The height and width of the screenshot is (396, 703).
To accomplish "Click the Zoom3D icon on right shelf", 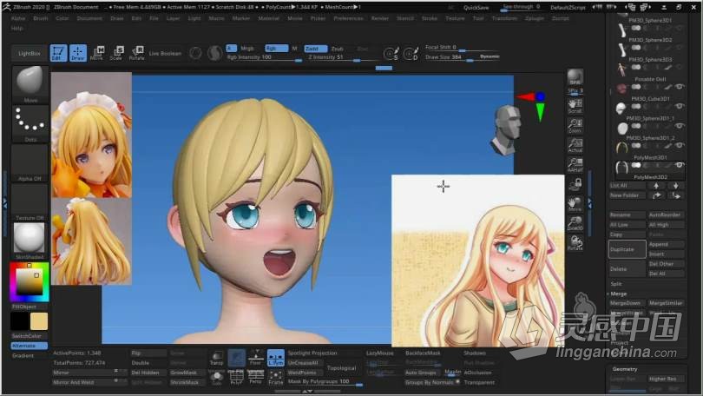I will click(x=575, y=223).
